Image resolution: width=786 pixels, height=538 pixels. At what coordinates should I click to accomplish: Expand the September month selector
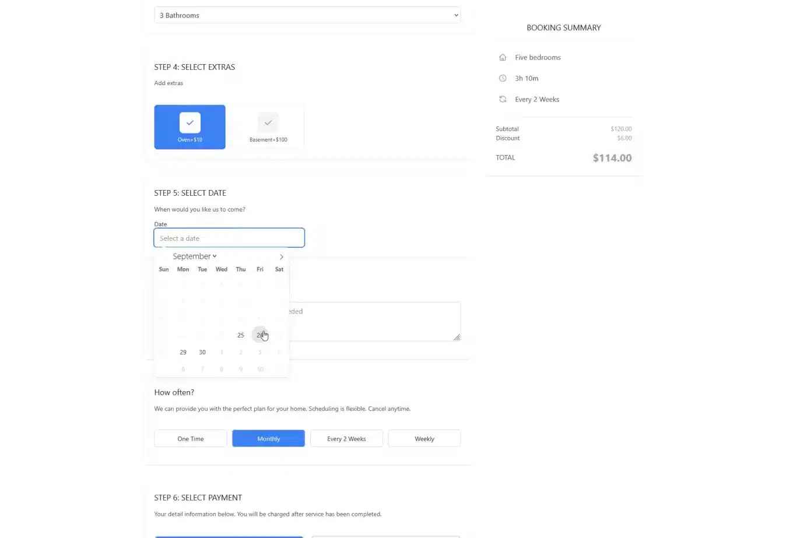(195, 256)
